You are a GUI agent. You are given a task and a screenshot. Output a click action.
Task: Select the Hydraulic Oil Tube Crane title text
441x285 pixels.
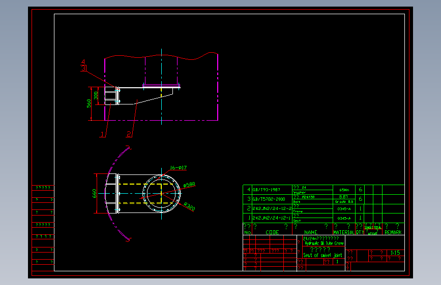coord(325,243)
